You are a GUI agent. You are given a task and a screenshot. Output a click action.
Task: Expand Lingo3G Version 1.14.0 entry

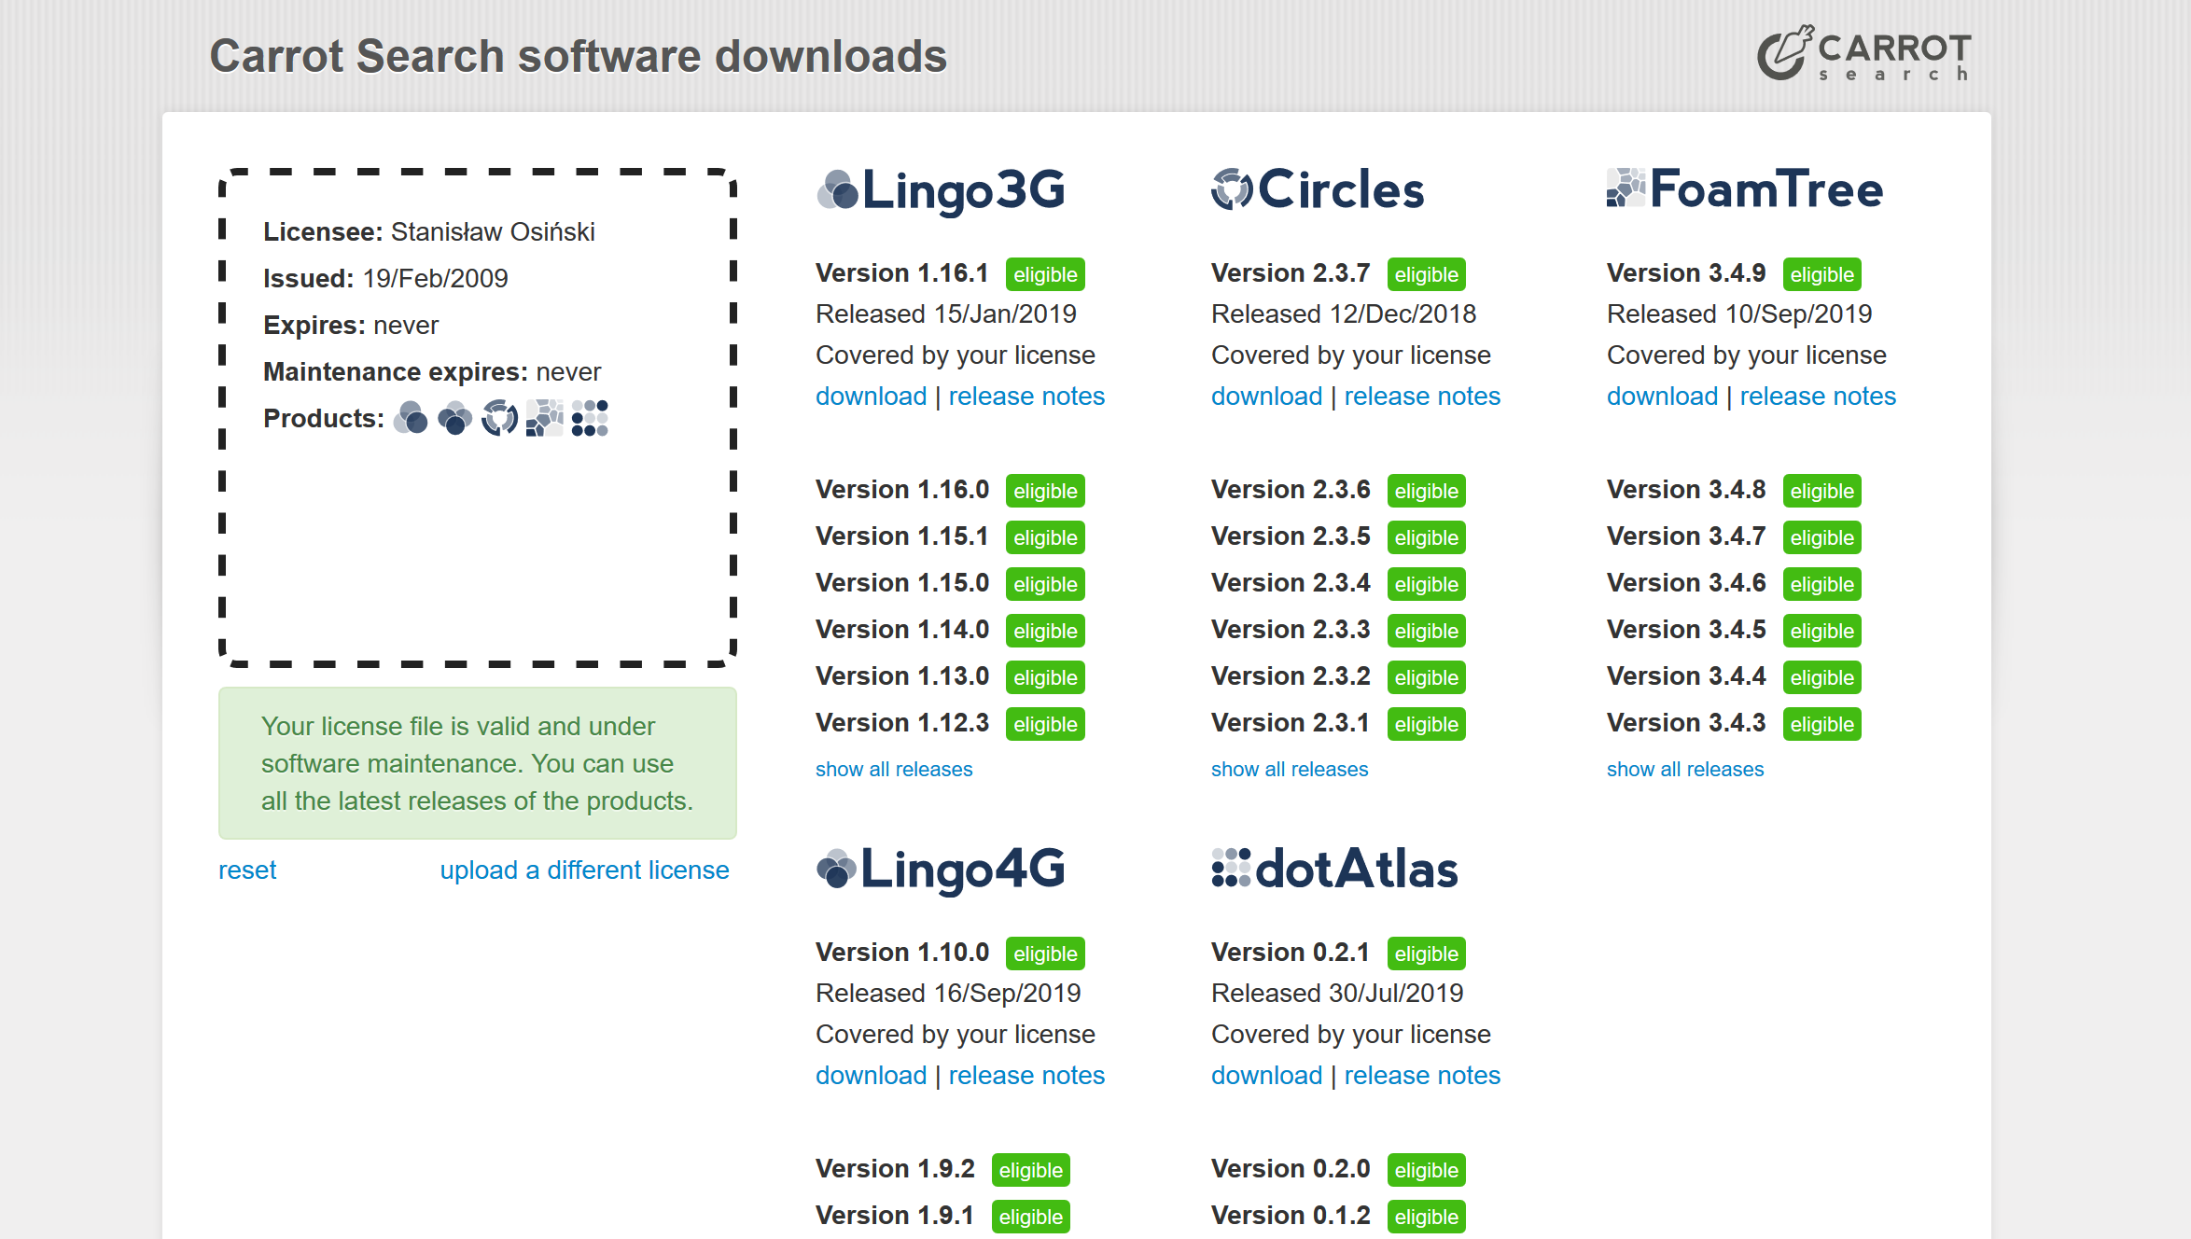tap(902, 630)
